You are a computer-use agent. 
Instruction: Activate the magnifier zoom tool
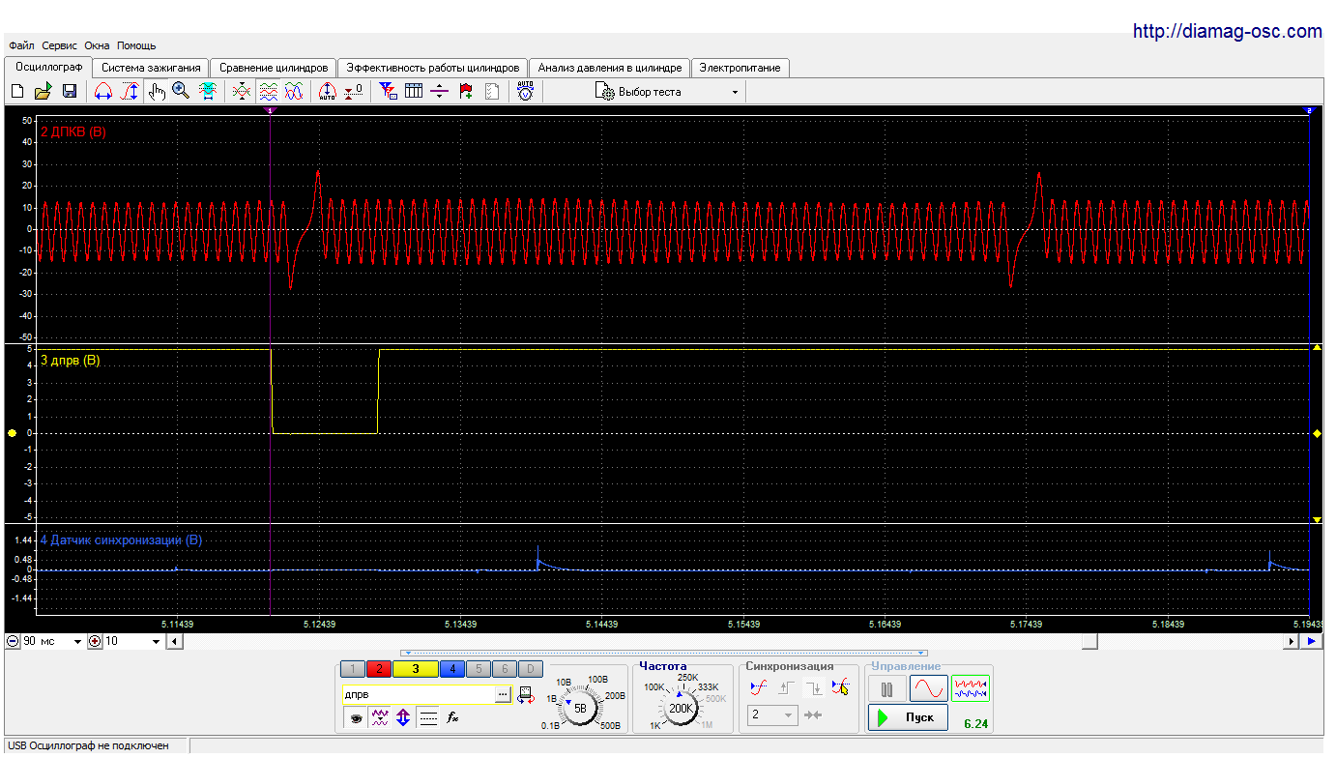(181, 92)
